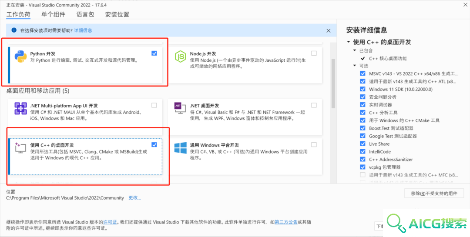This screenshot has height=237, width=470.
Task: Click 更改... to change install location
Action: [x=134, y=198]
